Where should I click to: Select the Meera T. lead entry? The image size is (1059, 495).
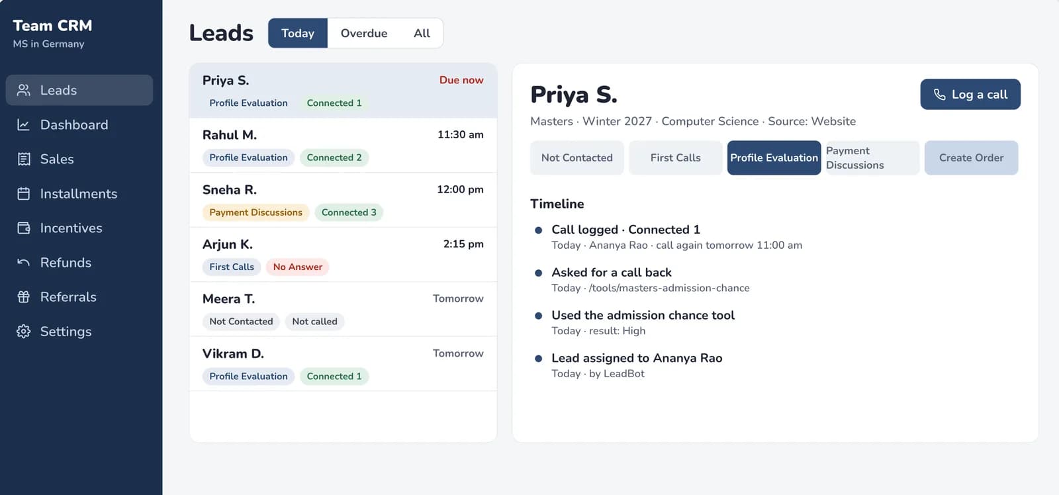coord(343,310)
